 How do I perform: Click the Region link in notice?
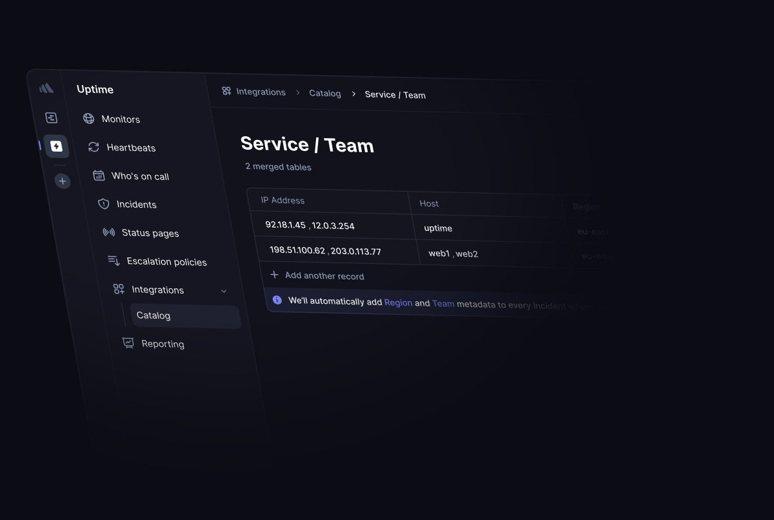(x=398, y=303)
